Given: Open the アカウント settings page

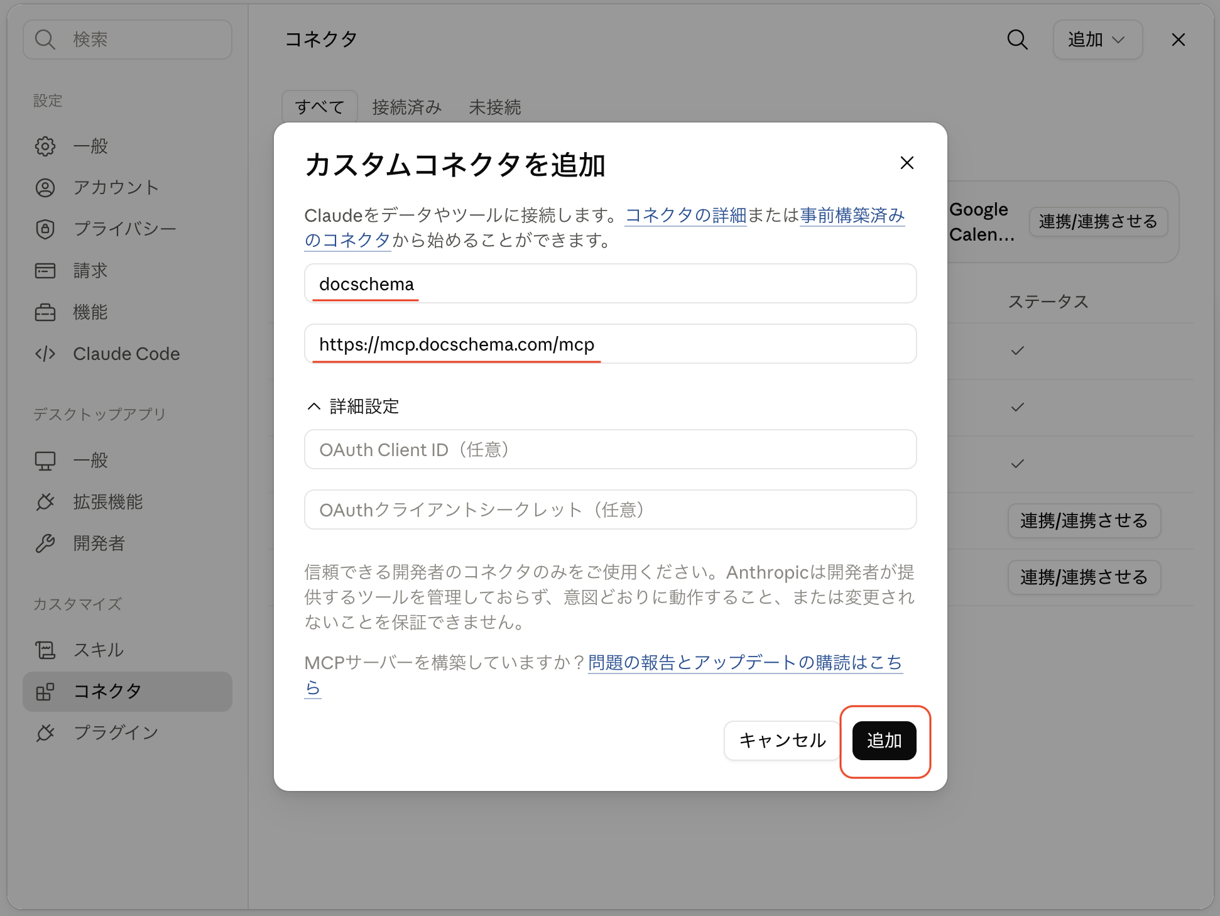Looking at the screenshot, I should point(128,188).
